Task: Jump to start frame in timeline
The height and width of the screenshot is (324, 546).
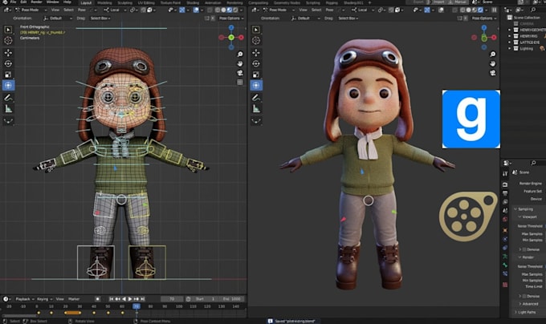Action: tap(112, 299)
